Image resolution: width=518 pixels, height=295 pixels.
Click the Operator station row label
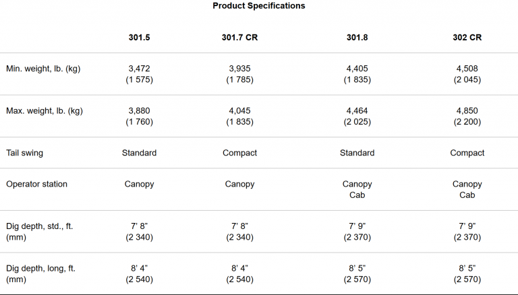pyautogui.click(x=36, y=184)
